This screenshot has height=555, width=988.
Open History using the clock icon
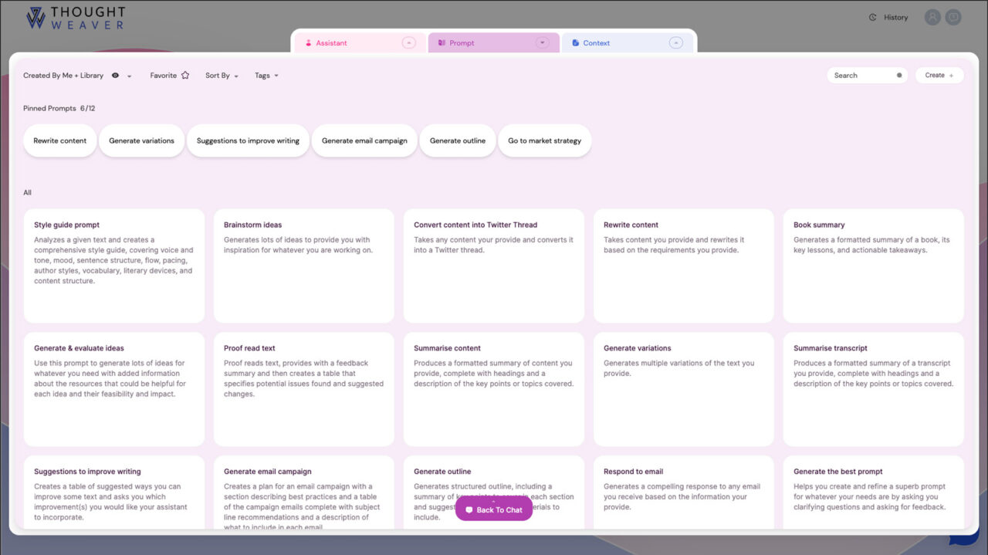(871, 16)
